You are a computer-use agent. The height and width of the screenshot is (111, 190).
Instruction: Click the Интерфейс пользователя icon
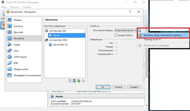10,75
